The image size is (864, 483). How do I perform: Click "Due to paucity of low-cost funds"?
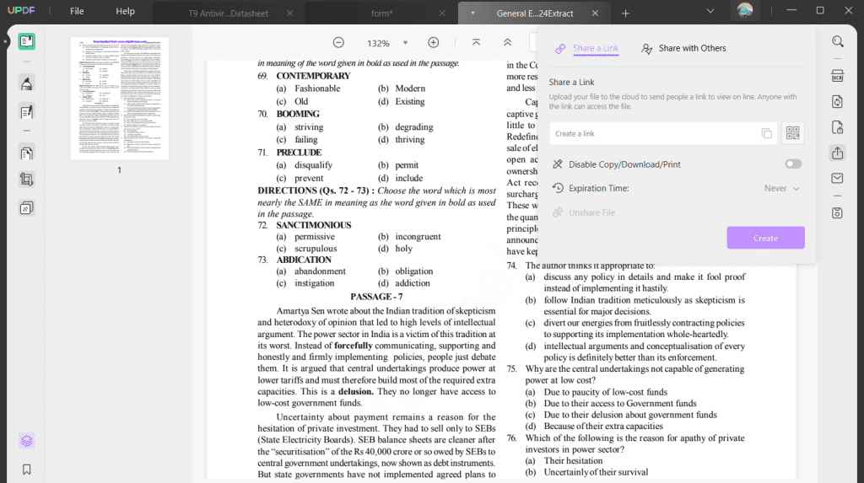tap(606, 392)
